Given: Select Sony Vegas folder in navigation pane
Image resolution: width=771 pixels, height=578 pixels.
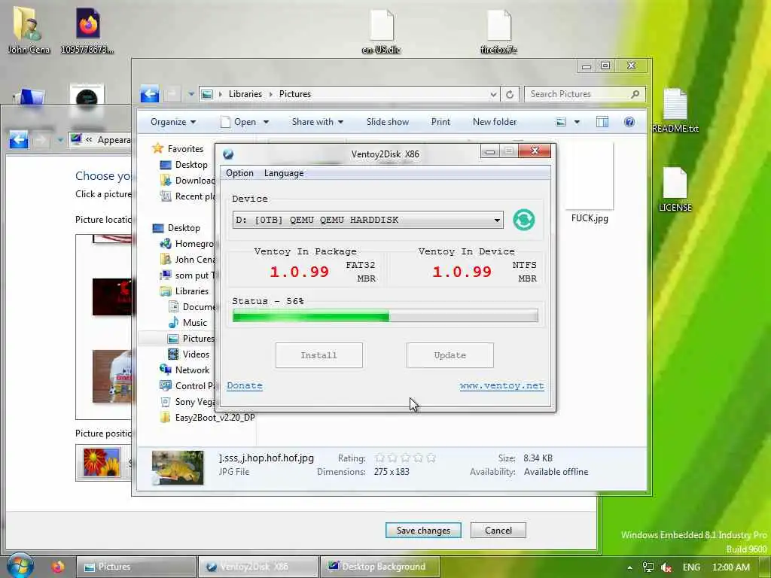Looking at the screenshot, I should click(187, 402).
